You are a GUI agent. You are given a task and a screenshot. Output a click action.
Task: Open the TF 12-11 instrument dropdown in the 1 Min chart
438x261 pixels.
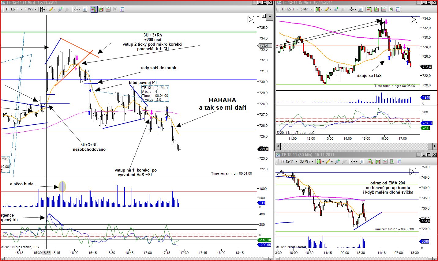click(x=14, y=9)
